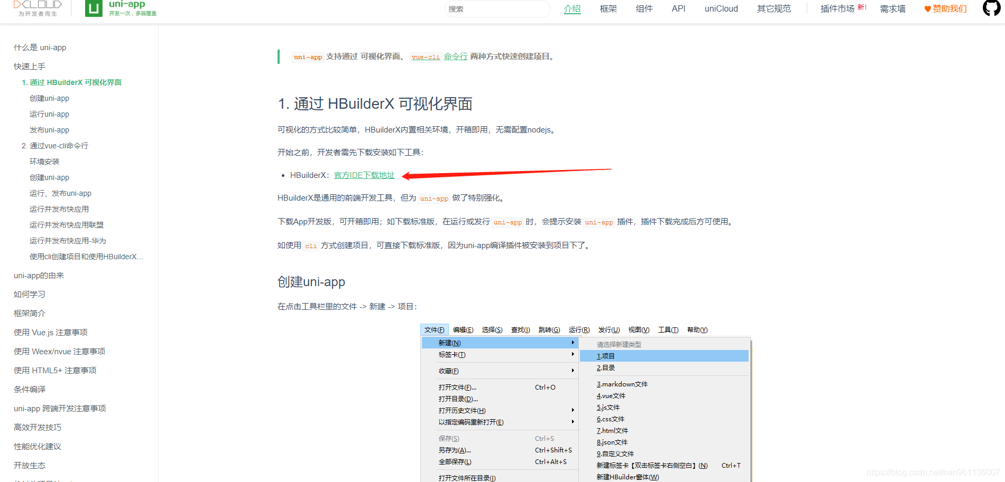This screenshot has width=1005, height=482.
Task: Open sidebar item 使用cli创建项目和使用HBuilderX
Action: point(86,257)
